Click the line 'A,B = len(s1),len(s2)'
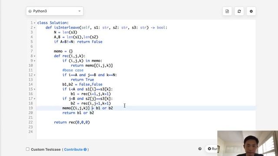 pyautogui.click(x=76, y=37)
